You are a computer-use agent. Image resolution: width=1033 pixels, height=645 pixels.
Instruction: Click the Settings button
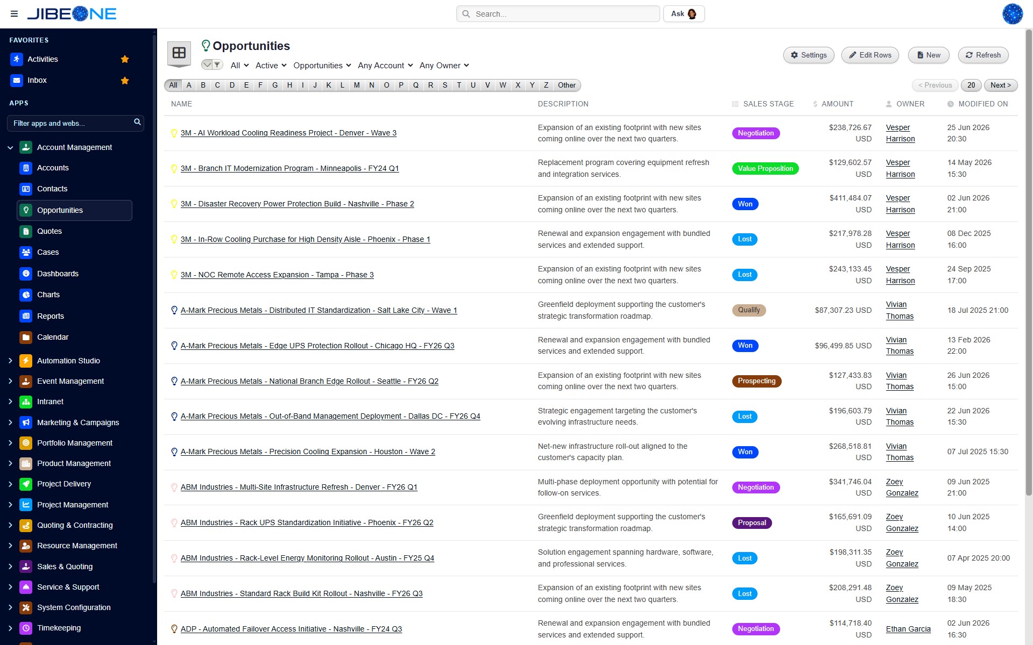(809, 55)
